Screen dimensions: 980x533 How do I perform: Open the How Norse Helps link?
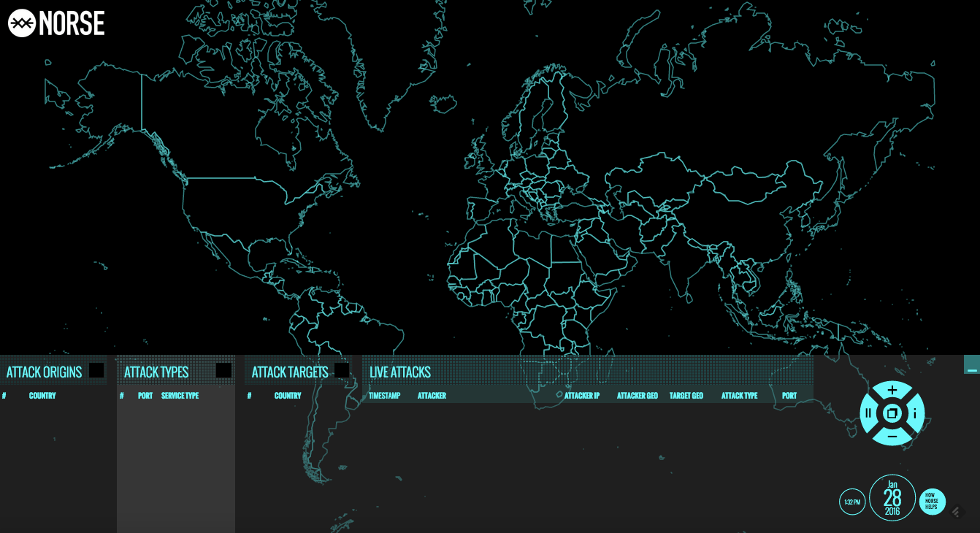[x=932, y=502]
